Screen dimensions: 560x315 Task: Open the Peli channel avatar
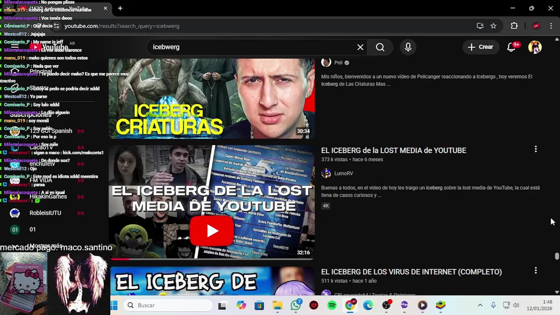pos(326,63)
